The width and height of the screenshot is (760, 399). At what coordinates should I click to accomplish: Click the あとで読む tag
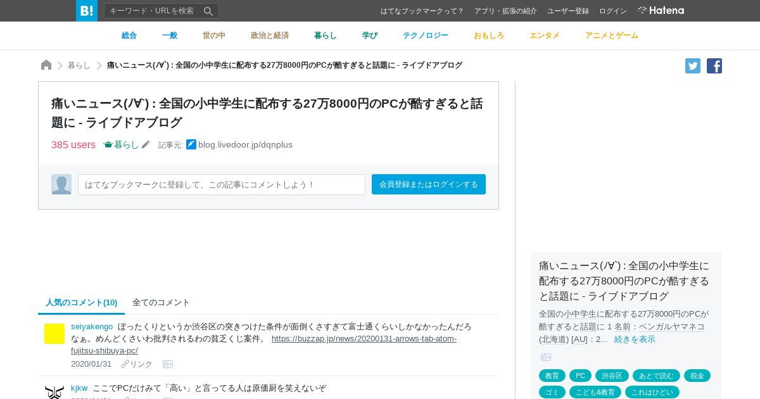pyautogui.click(x=656, y=376)
